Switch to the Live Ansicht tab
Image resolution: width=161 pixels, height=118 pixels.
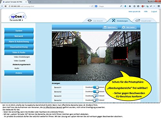point(95,21)
